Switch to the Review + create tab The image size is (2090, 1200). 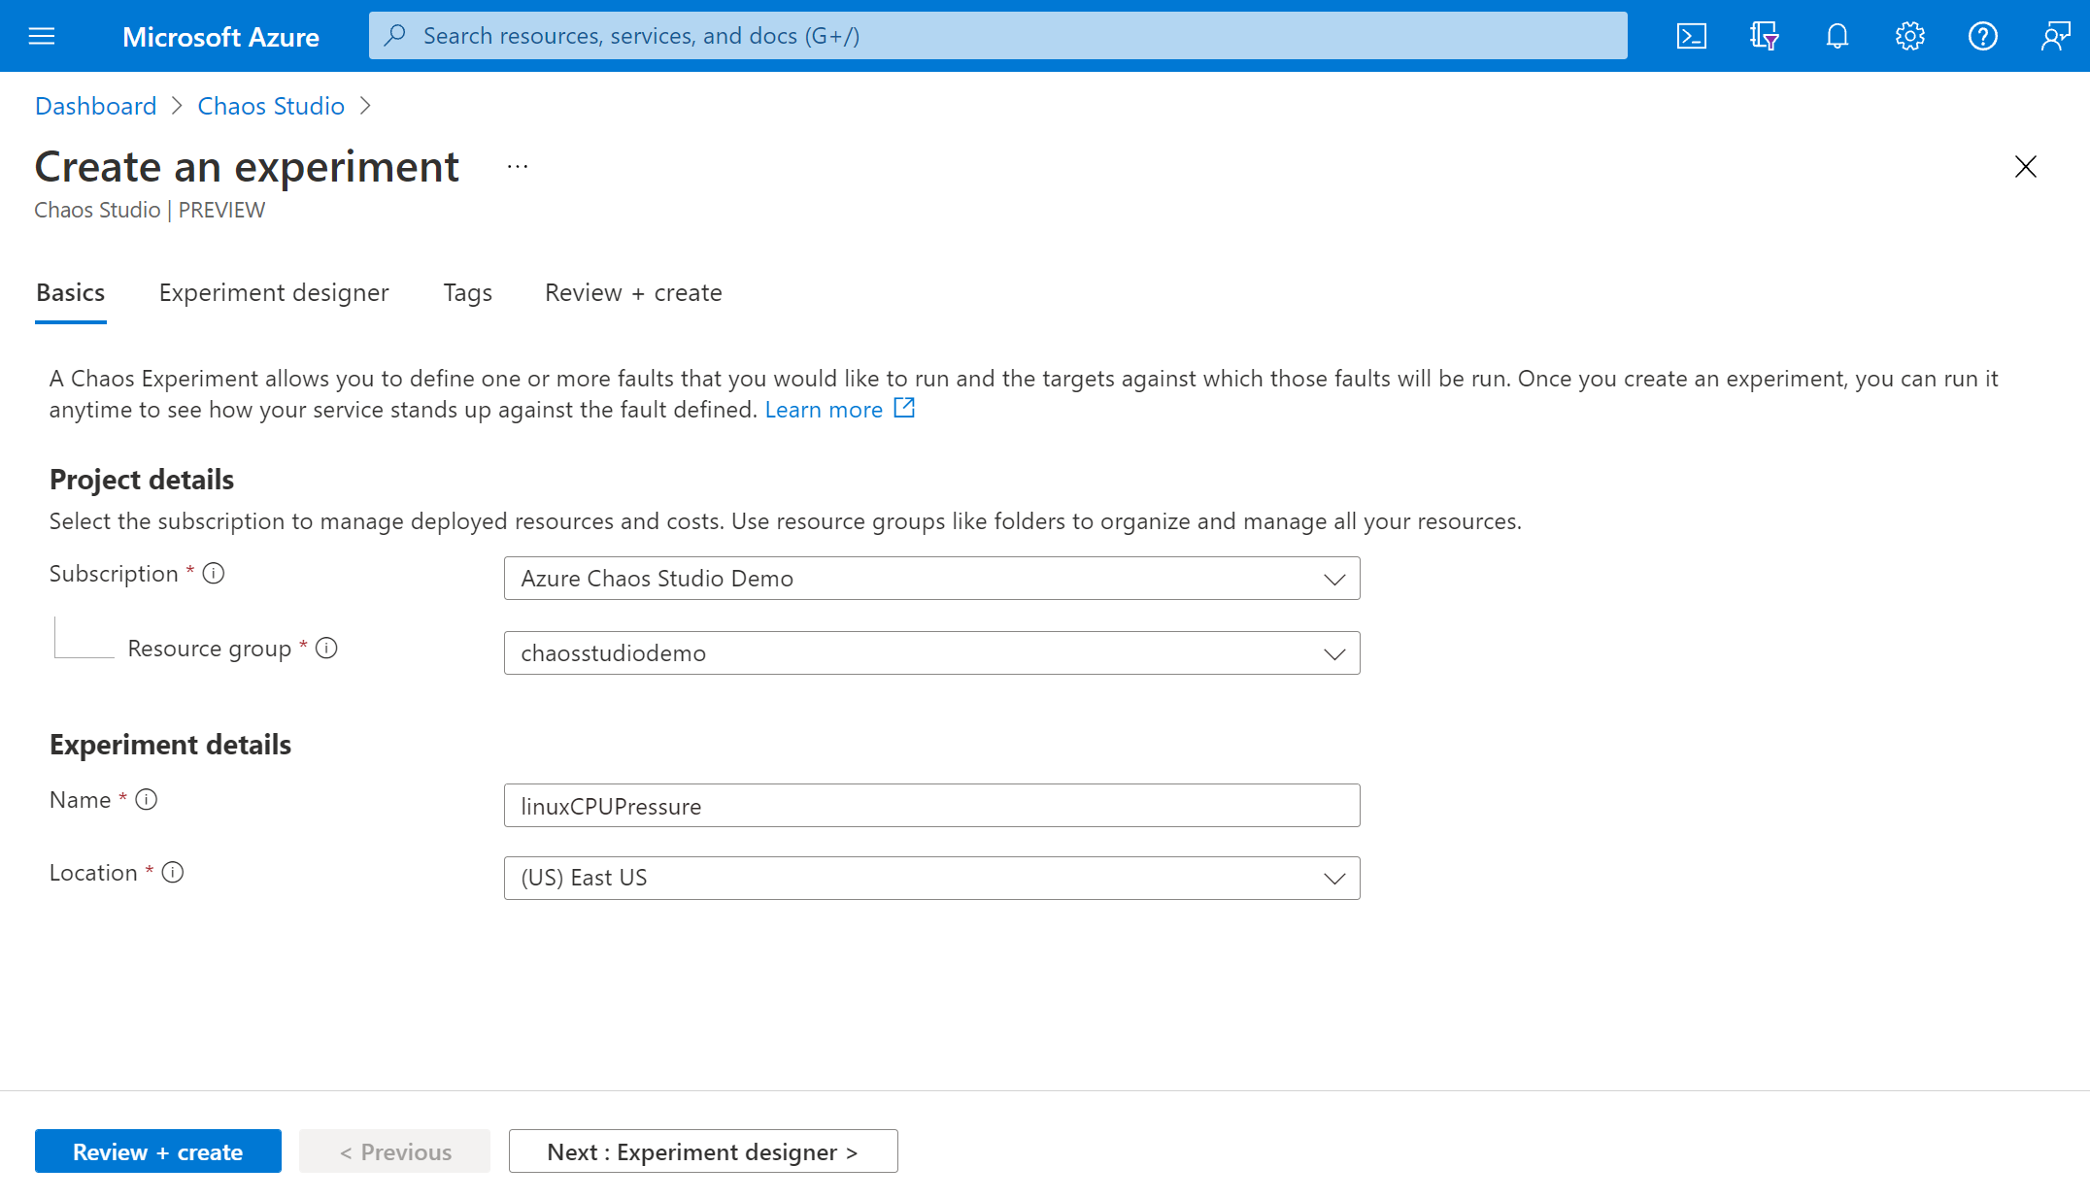633,293
